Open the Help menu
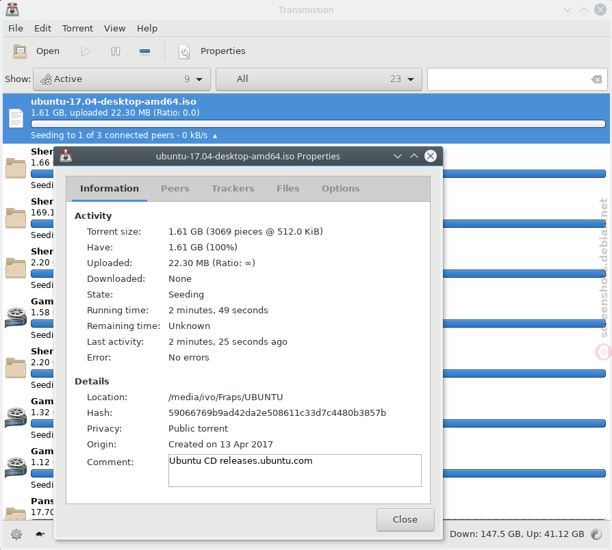Image resolution: width=612 pixels, height=550 pixels. (x=147, y=29)
